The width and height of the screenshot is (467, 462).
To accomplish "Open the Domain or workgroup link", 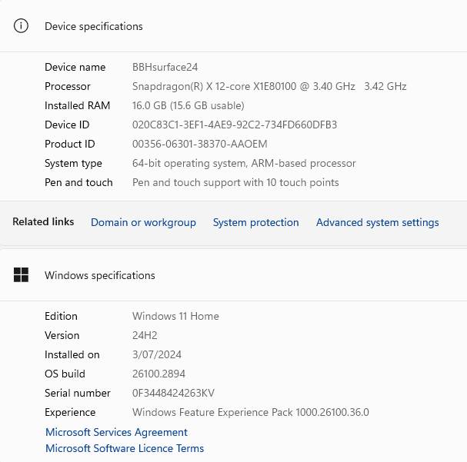I will click(143, 222).
